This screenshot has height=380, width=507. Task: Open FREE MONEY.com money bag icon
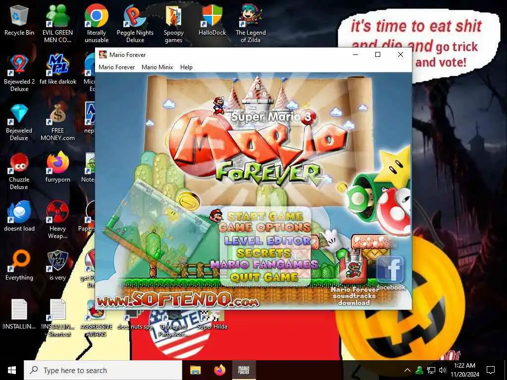tap(57, 122)
